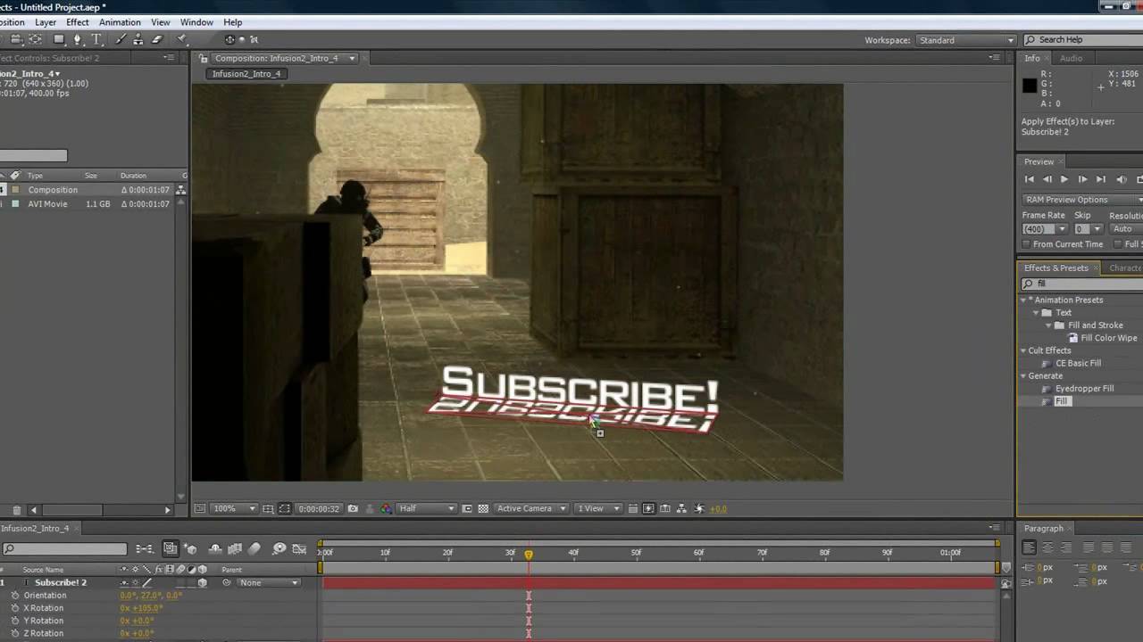The image size is (1143, 642).
Task: Select the Brush tool
Action: pyautogui.click(x=121, y=39)
